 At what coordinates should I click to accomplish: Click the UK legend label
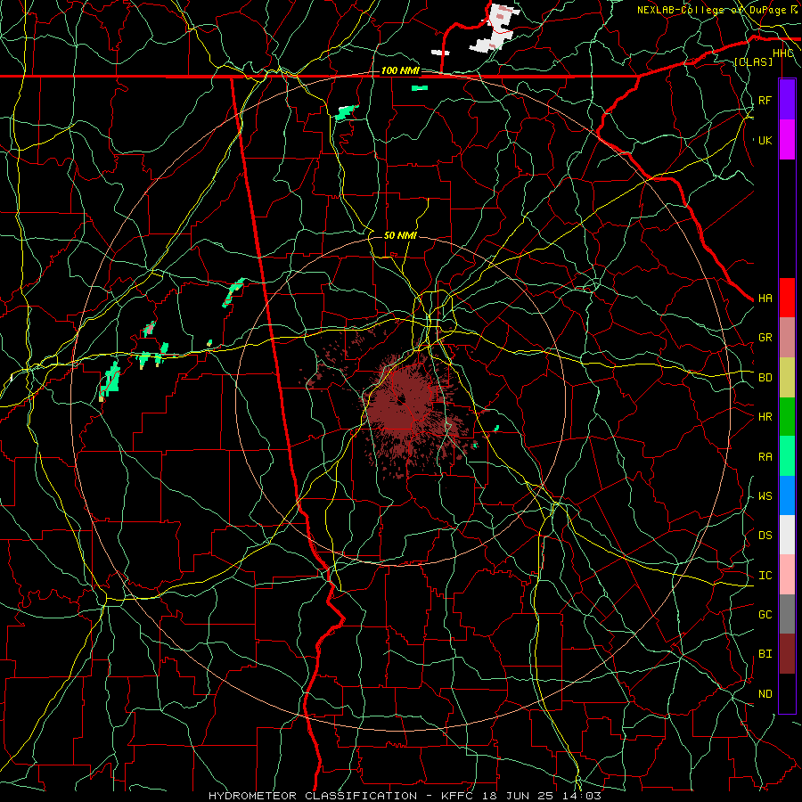point(765,140)
